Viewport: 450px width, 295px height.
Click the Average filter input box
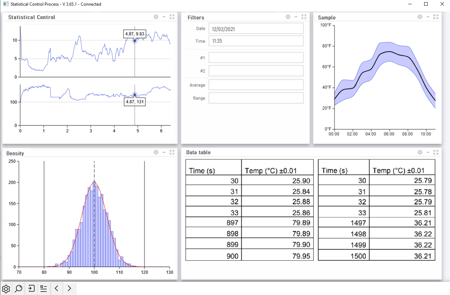pyautogui.click(x=255, y=84)
